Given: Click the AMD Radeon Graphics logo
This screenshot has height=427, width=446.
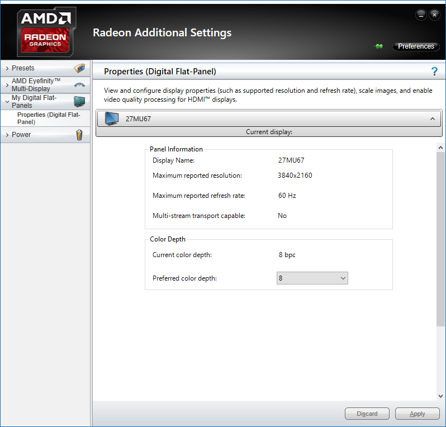Looking at the screenshot, I should click(46, 32).
